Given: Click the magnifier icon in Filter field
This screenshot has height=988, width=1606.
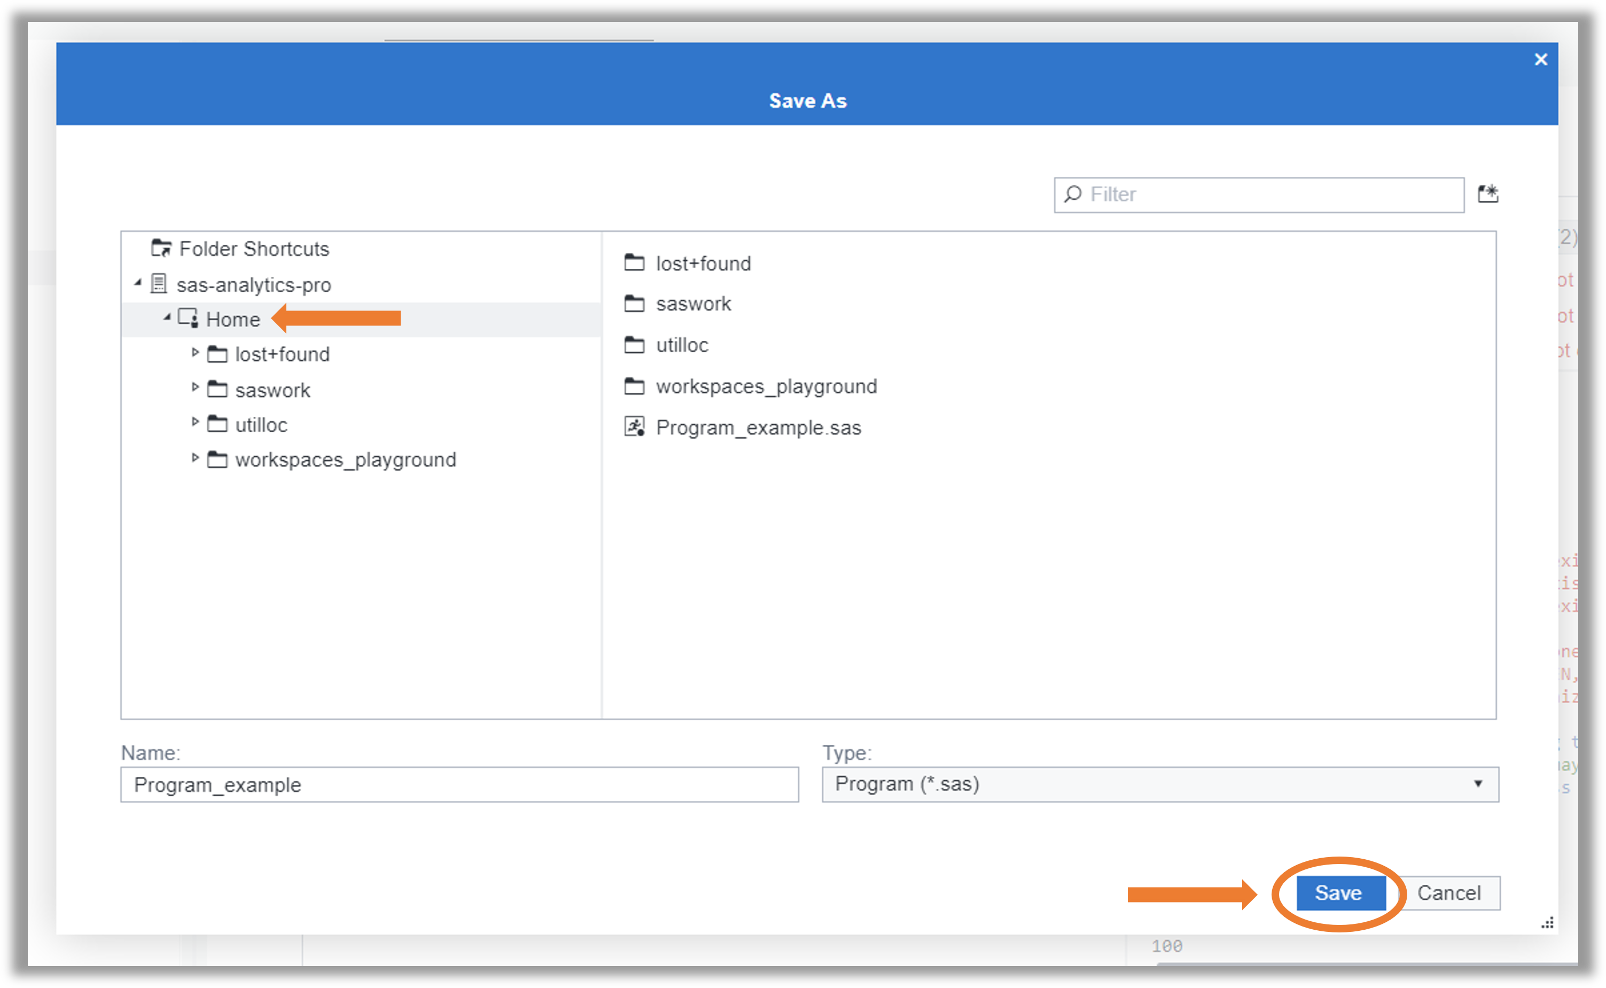Looking at the screenshot, I should [1073, 193].
